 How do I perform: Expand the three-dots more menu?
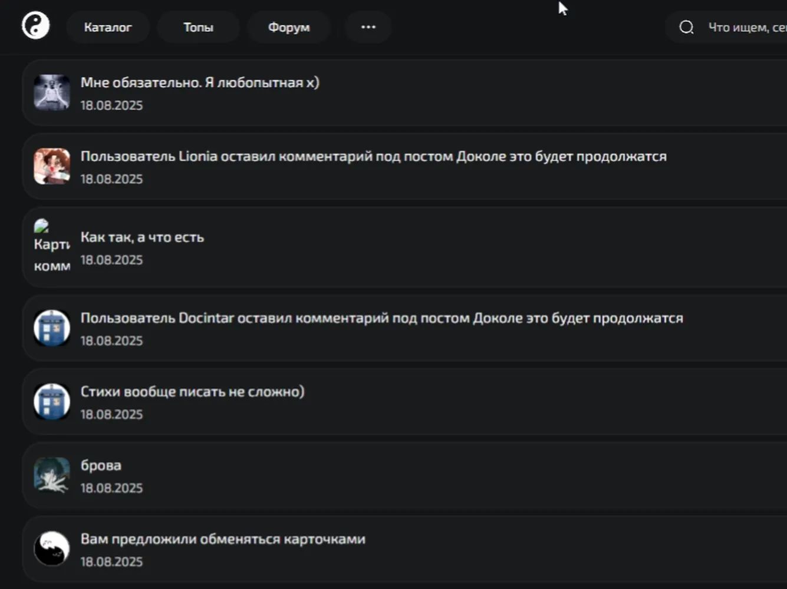pyautogui.click(x=368, y=27)
